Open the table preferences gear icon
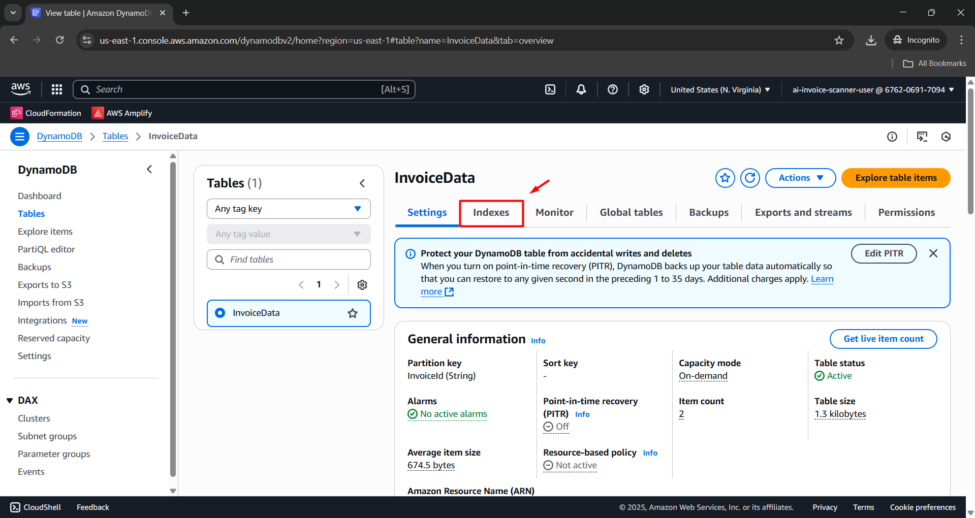975x518 pixels. (x=362, y=285)
